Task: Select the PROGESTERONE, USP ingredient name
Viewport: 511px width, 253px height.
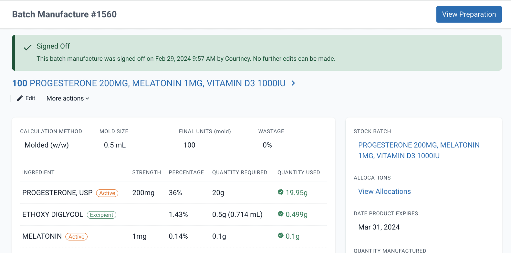Action: [x=57, y=193]
